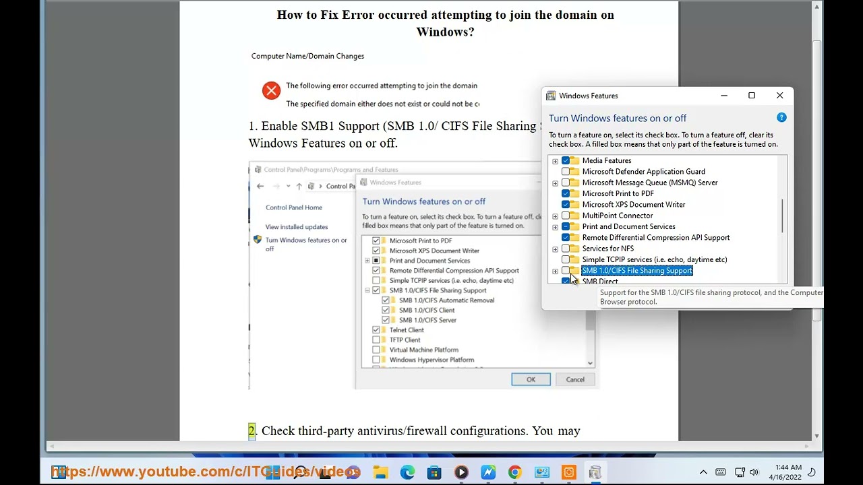Select 'SMB 1.0/CIFS File Sharing Support' label
This screenshot has width=863, height=485.
(637, 271)
